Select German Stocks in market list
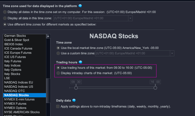 tap(15, 36)
